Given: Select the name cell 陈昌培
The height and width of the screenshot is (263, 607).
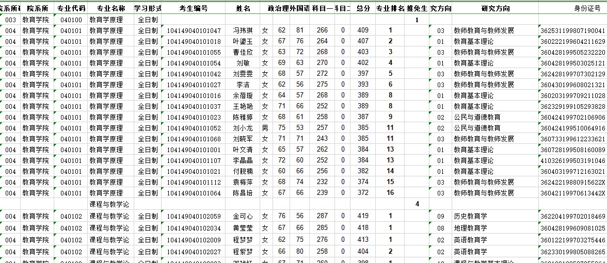Looking at the screenshot, I should point(243,193).
